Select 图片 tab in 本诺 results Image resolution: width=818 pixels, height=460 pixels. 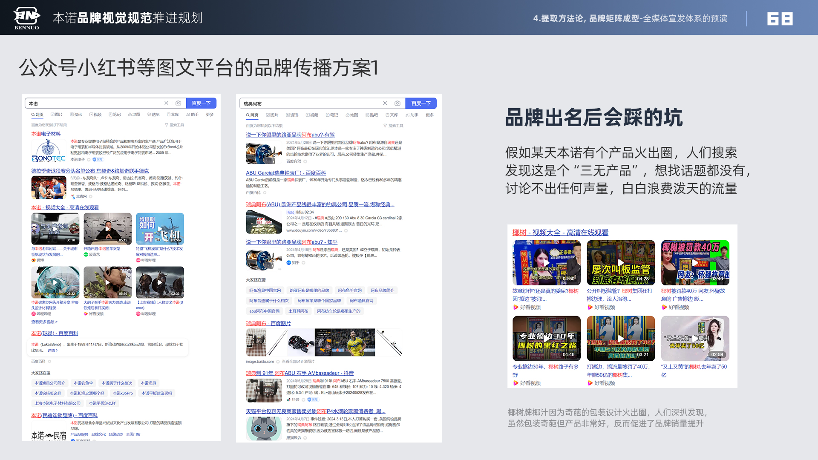point(57,115)
